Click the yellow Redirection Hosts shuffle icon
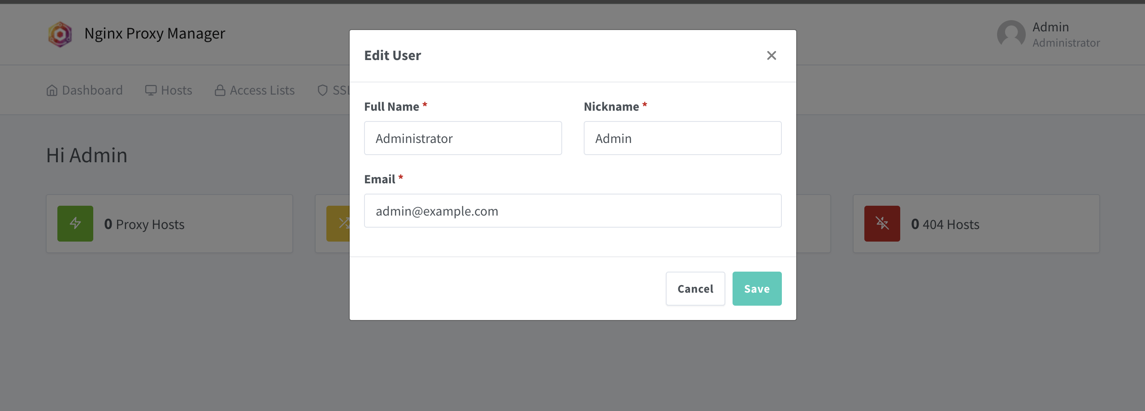Viewport: 1145px width, 411px height. [338, 224]
